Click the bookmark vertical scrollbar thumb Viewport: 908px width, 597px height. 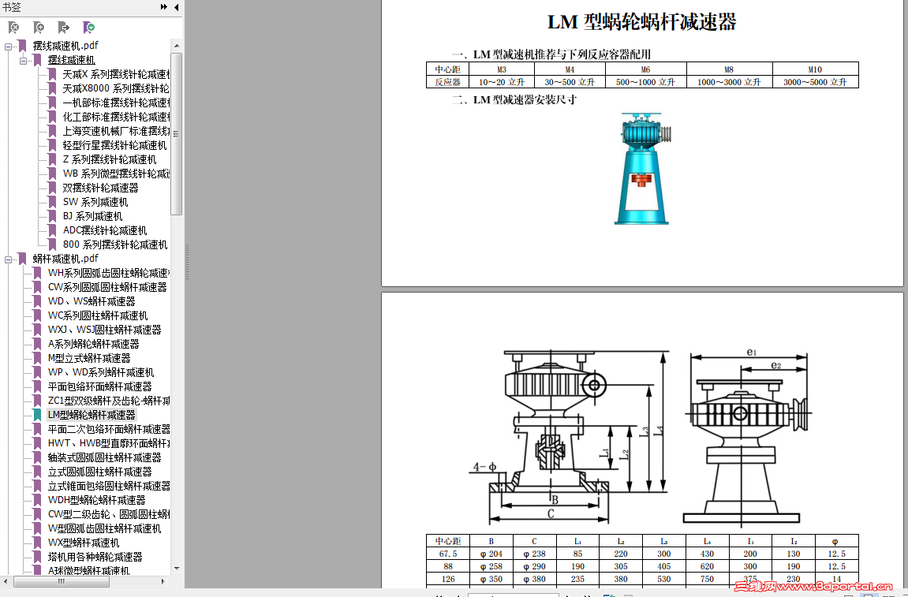coord(177,134)
